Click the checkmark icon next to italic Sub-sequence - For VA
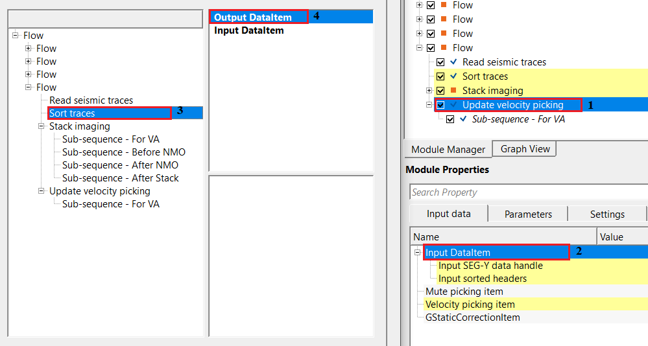Screen dimensions: 648x346 (x=463, y=119)
